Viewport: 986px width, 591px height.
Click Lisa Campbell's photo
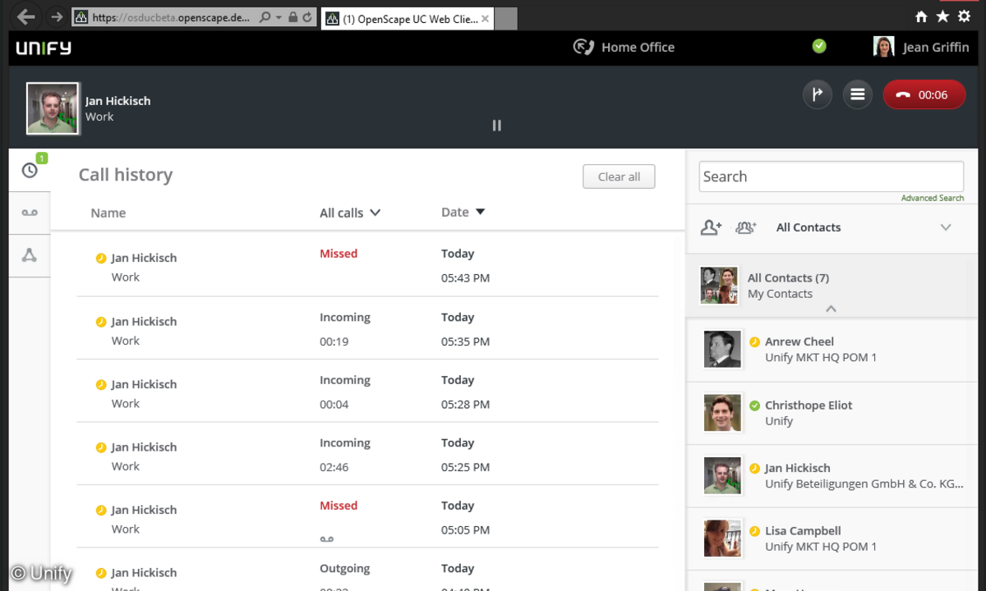click(722, 538)
